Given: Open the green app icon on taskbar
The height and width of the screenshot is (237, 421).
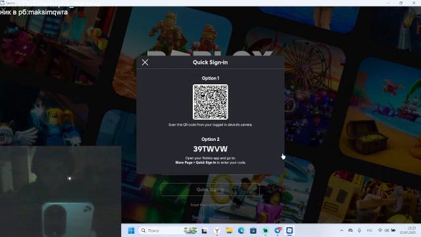Looking at the screenshot, I should click(265, 230).
